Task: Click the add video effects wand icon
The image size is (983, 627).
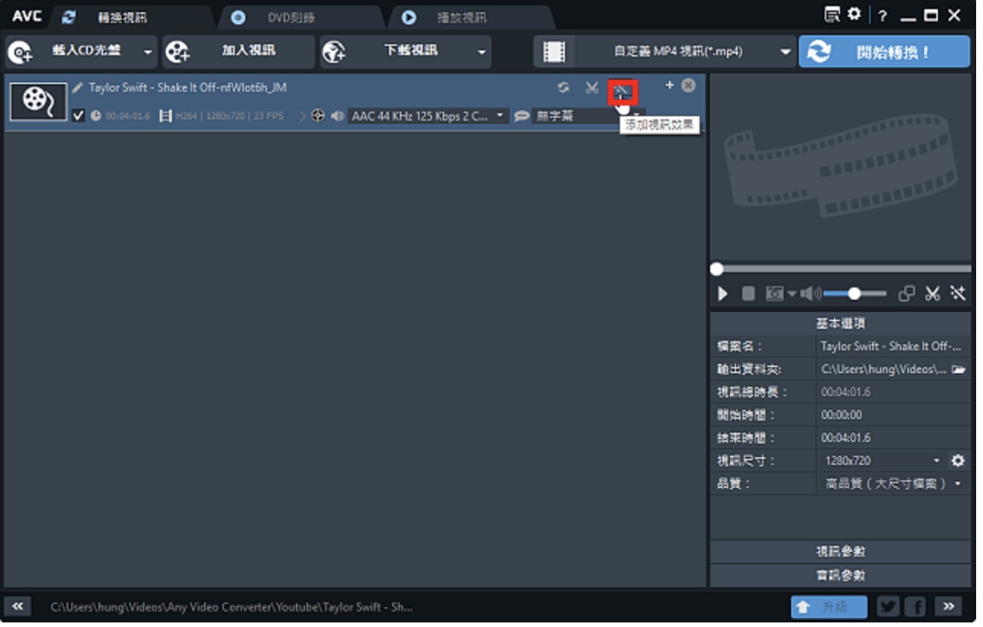Action: 622,92
